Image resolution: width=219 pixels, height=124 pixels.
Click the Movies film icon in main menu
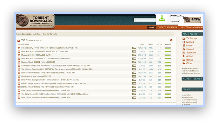pyautogui.click(x=184, y=42)
